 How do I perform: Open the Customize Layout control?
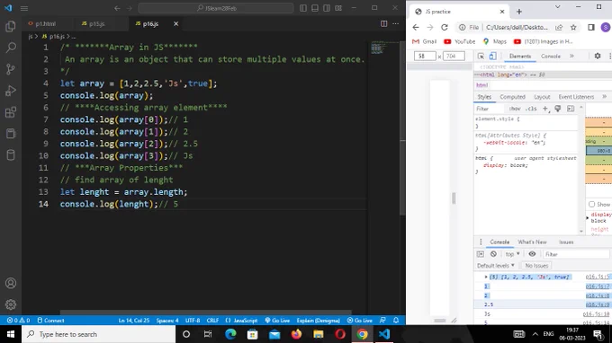pyautogui.click(x=338, y=8)
